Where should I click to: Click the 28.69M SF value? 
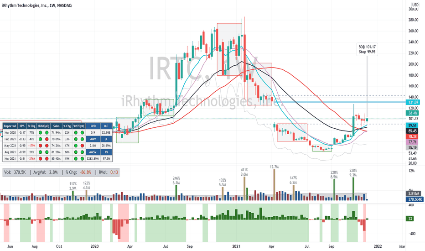(106, 146)
